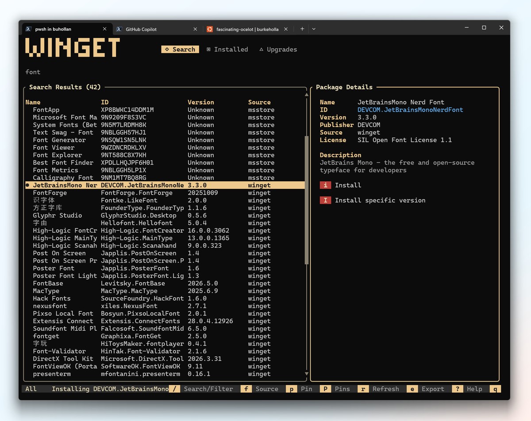This screenshot has width=531, height=421.
Task: Click the '/' Search/Filter key badge
Action: [175, 389]
